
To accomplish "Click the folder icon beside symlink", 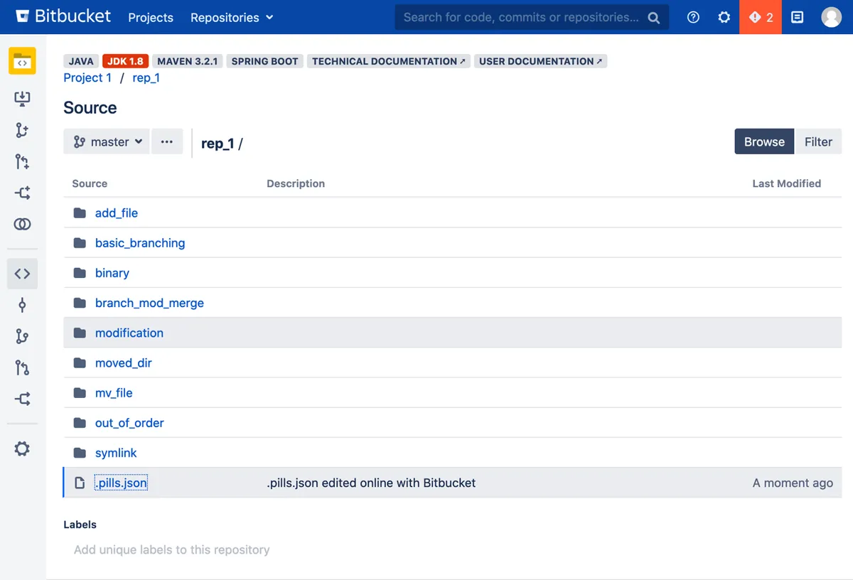I will click(x=80, y=453).
